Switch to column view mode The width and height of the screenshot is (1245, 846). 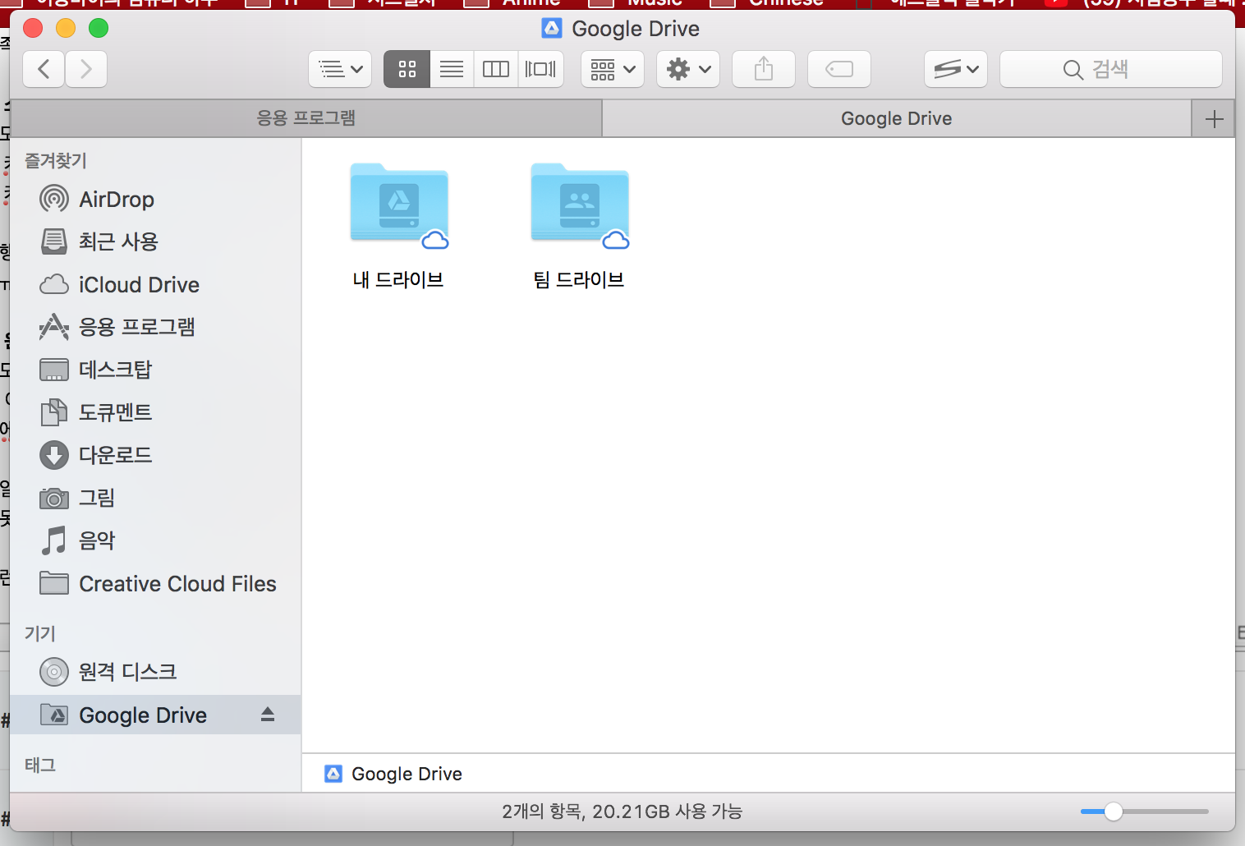496,69
